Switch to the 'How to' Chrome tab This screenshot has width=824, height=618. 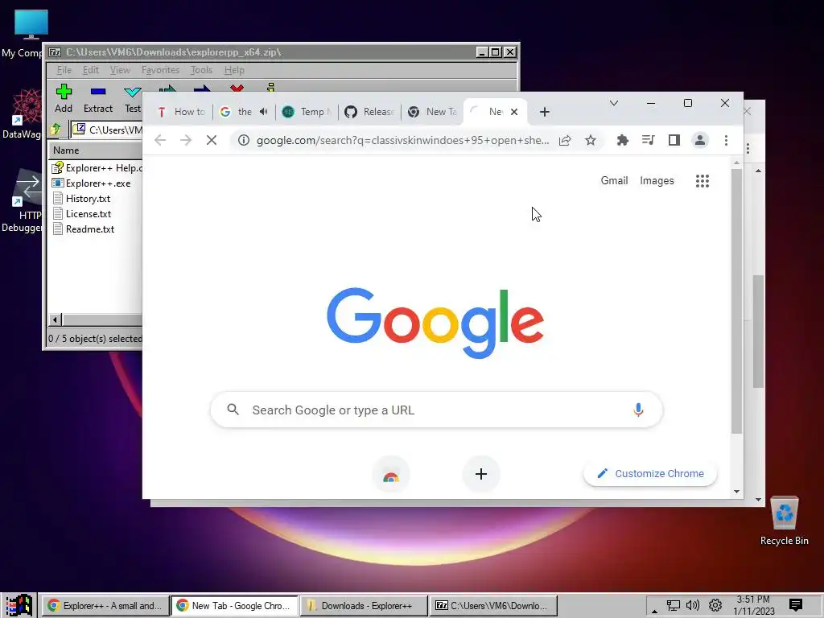(182, 112)
